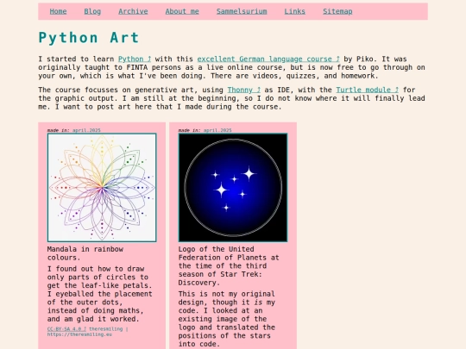Viewport: 466px width, 349px height.
Task: Click the mandala card 'made in: april.2025' label
Action: [x=74, y=130]
